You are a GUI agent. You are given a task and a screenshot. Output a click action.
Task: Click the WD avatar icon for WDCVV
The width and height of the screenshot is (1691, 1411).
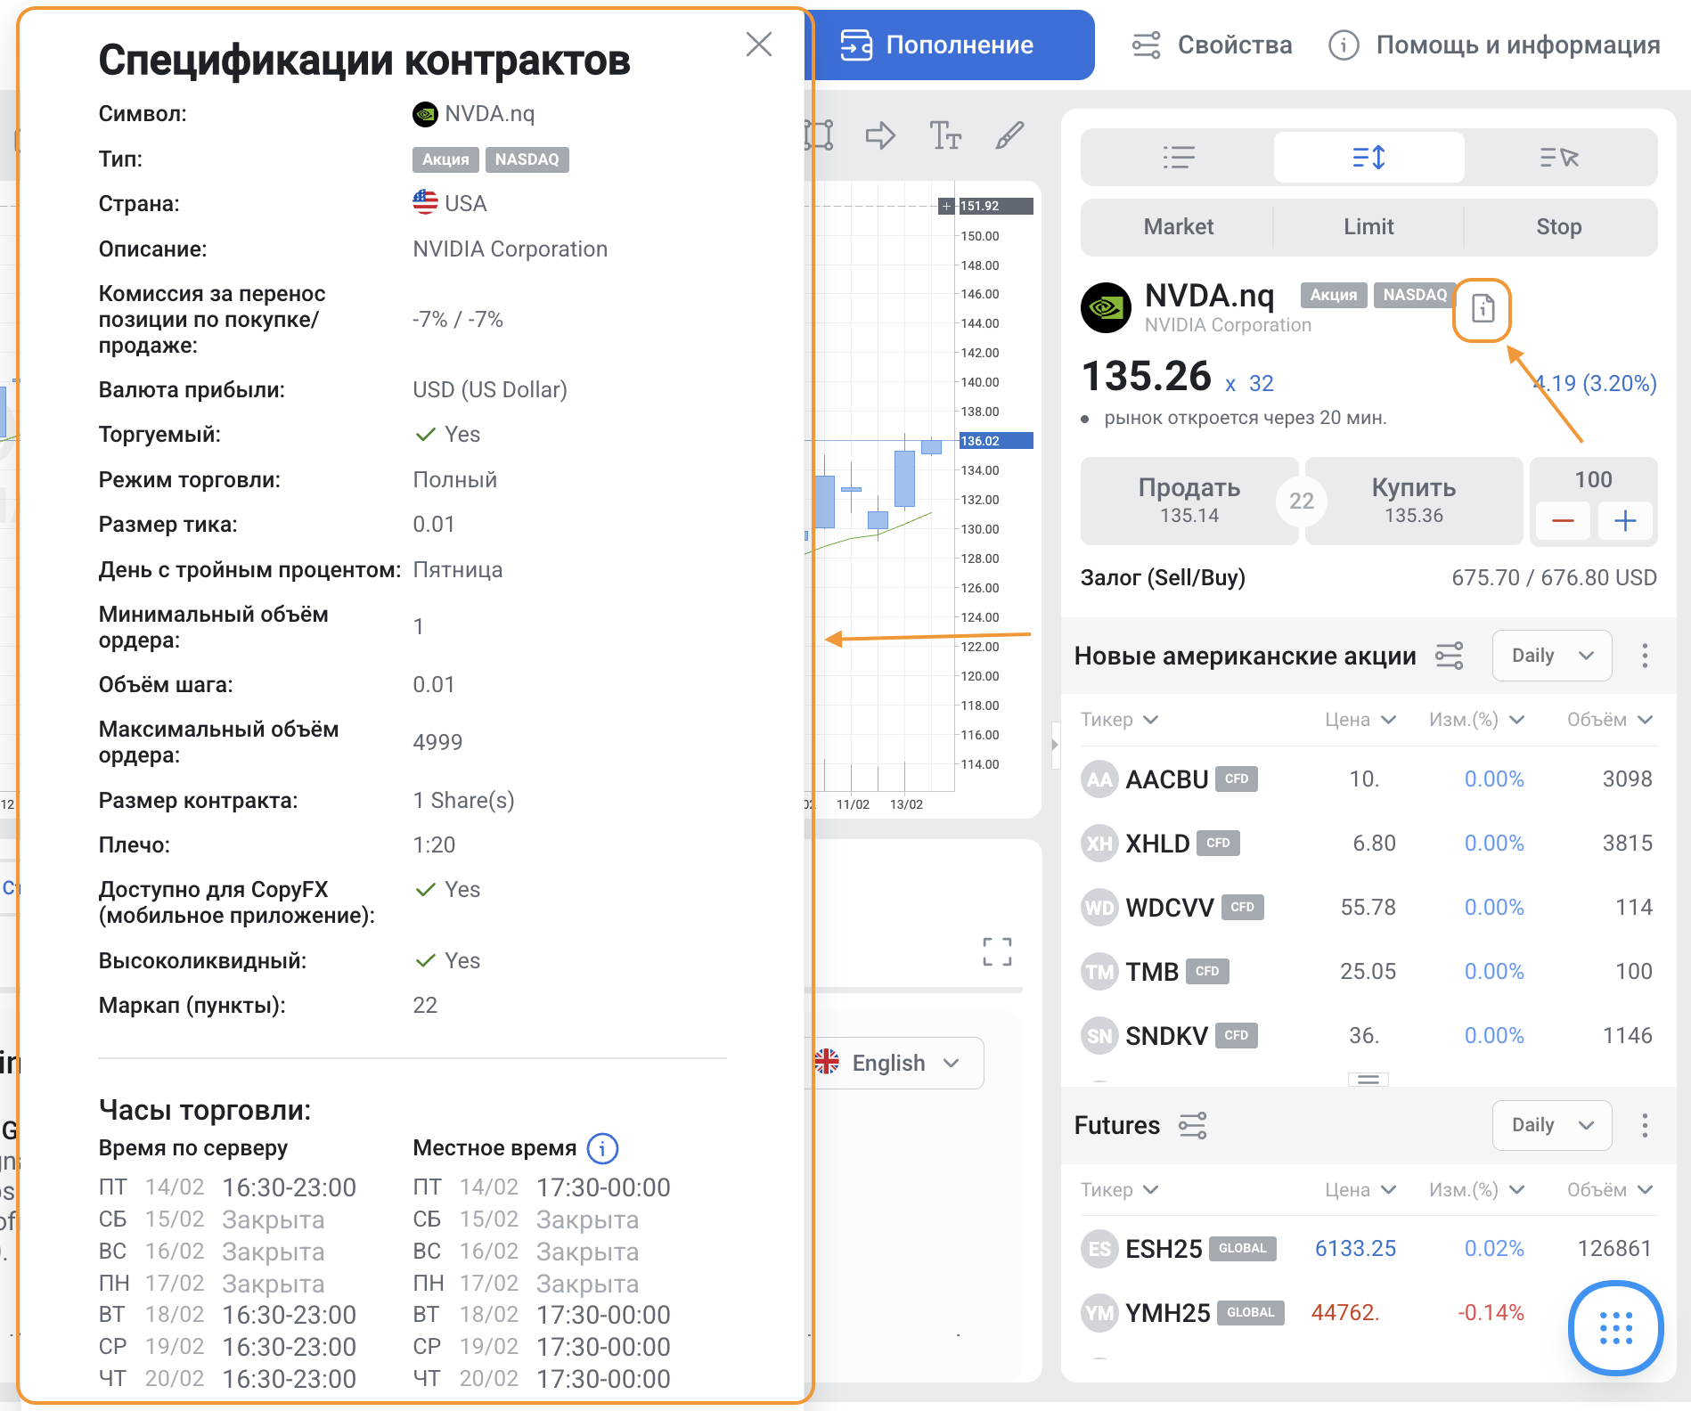point(1099,908)
